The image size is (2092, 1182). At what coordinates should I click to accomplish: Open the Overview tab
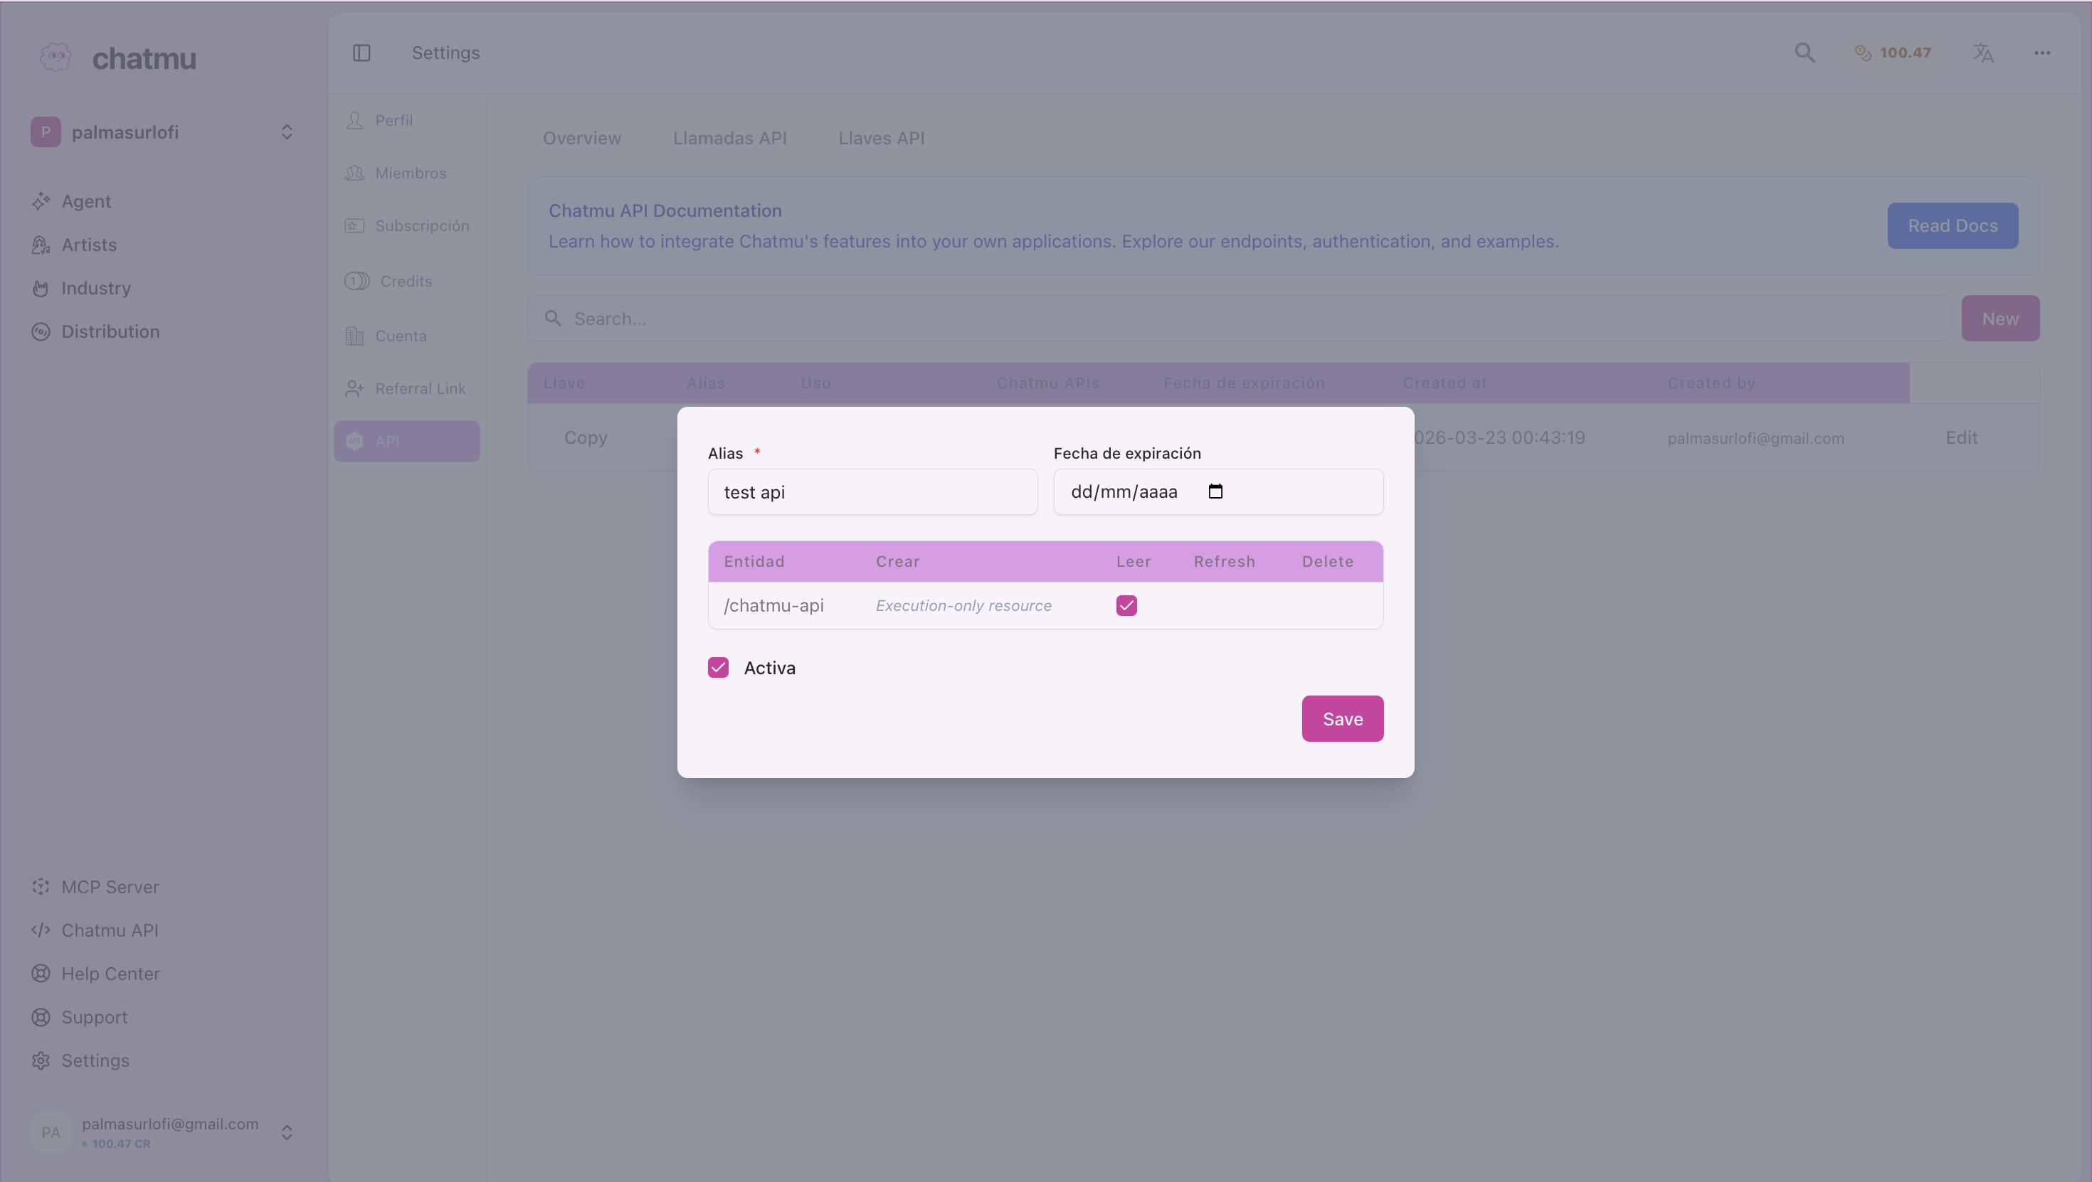581,138
